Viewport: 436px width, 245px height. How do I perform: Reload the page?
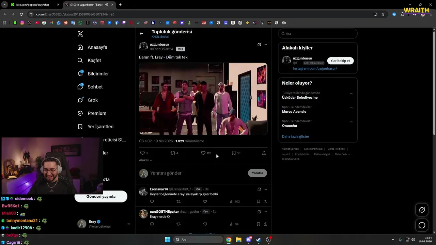coord(21,14)
